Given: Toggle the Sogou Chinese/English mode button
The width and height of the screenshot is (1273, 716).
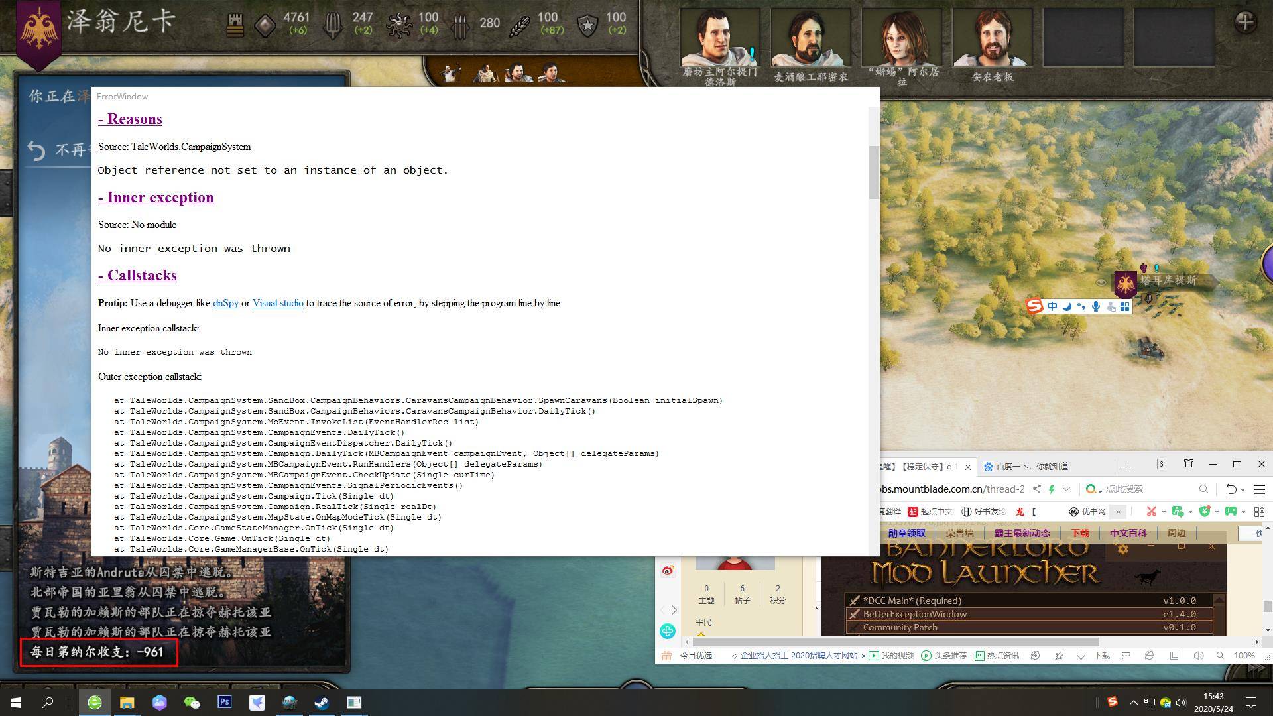Looking at the screenshot, I should [x=1052, y=306].
